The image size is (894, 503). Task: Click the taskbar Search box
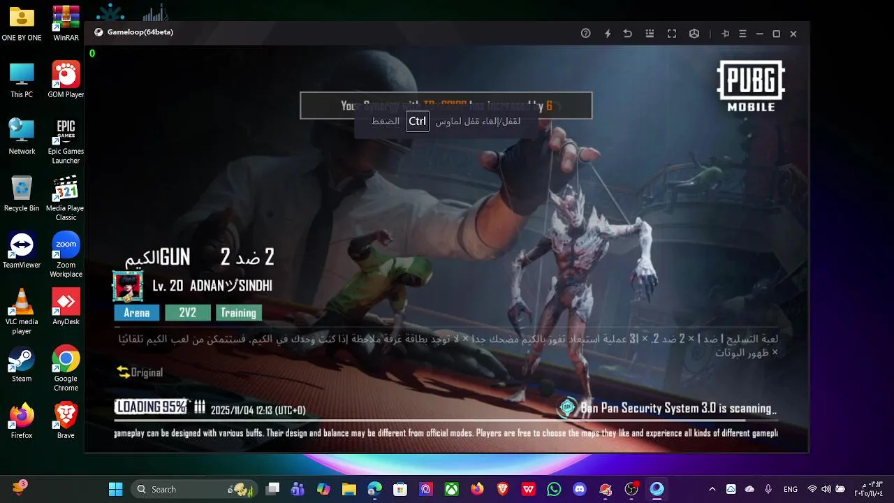[x=194, y=489]
